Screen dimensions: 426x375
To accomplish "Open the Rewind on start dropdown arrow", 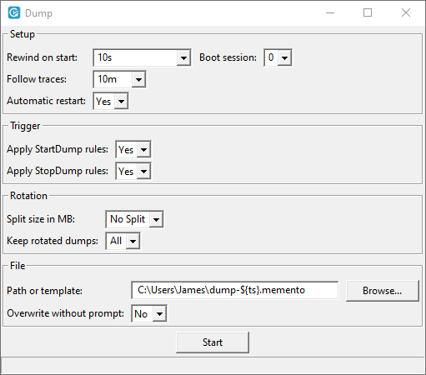I will coord(183,57).
